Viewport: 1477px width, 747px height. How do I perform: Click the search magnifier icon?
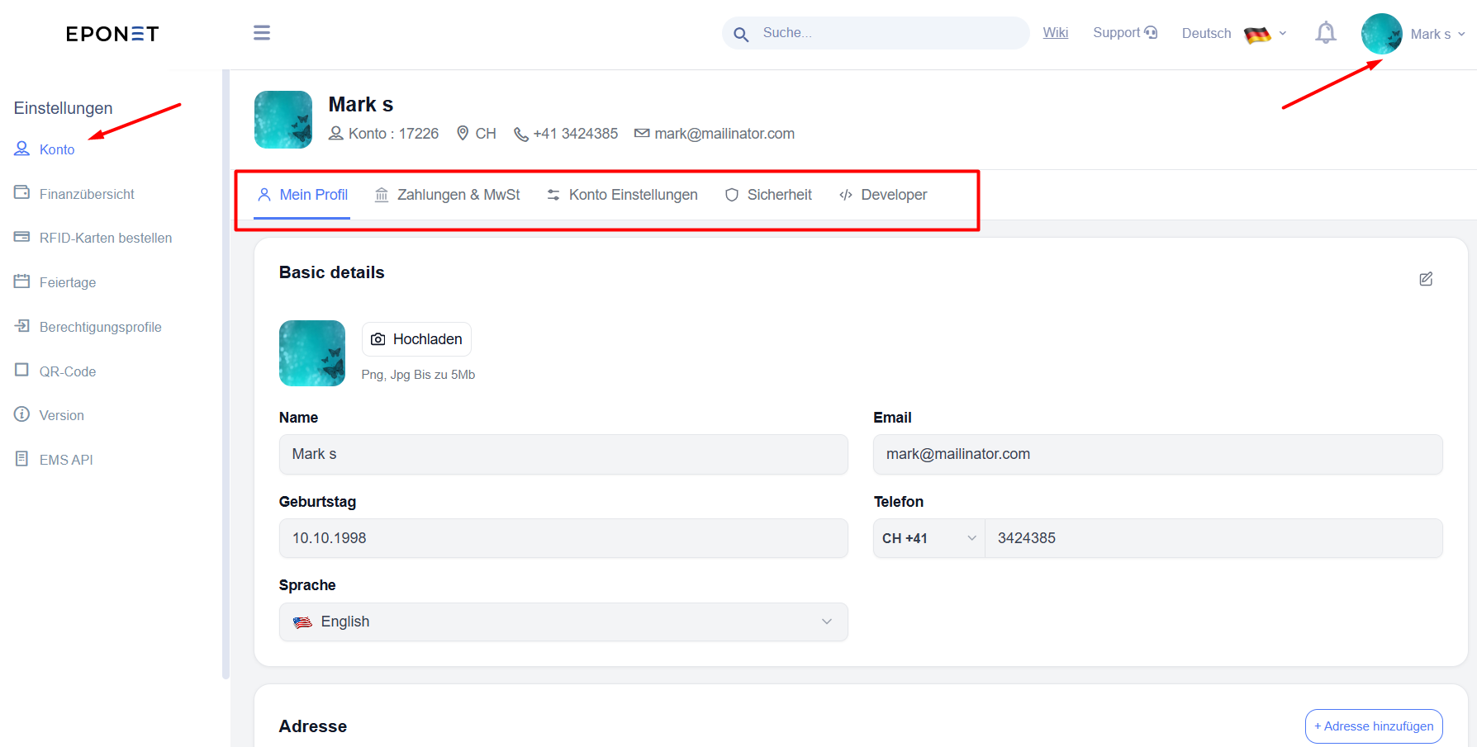[x=741, y=35]
